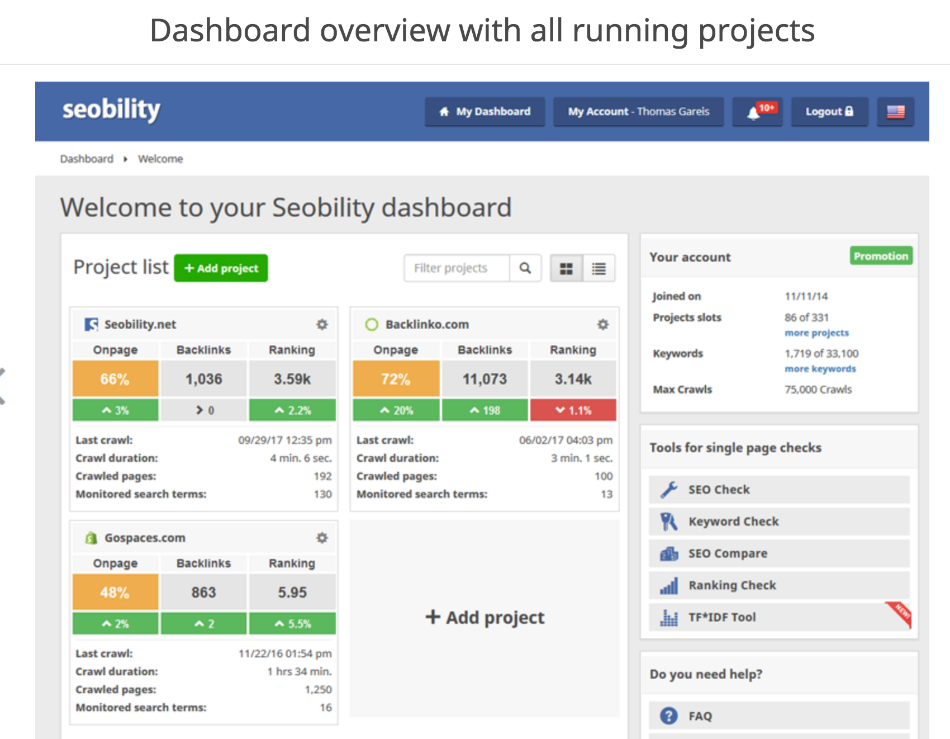Image resolution: width=950 pixels, height=739 pixels.
Task: Click the Backlinko.com green circle icon
Action: point(372,324)
